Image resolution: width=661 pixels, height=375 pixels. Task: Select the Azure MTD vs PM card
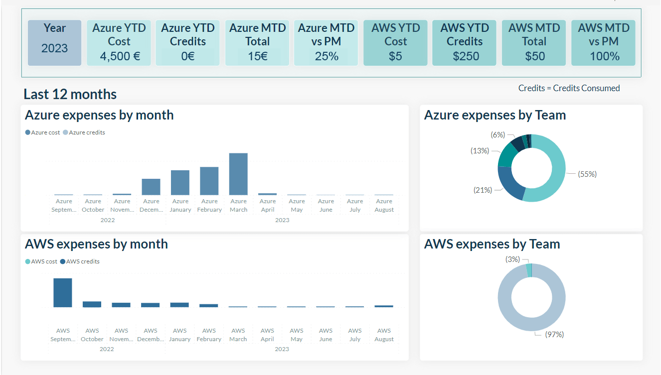coord(326,43)
